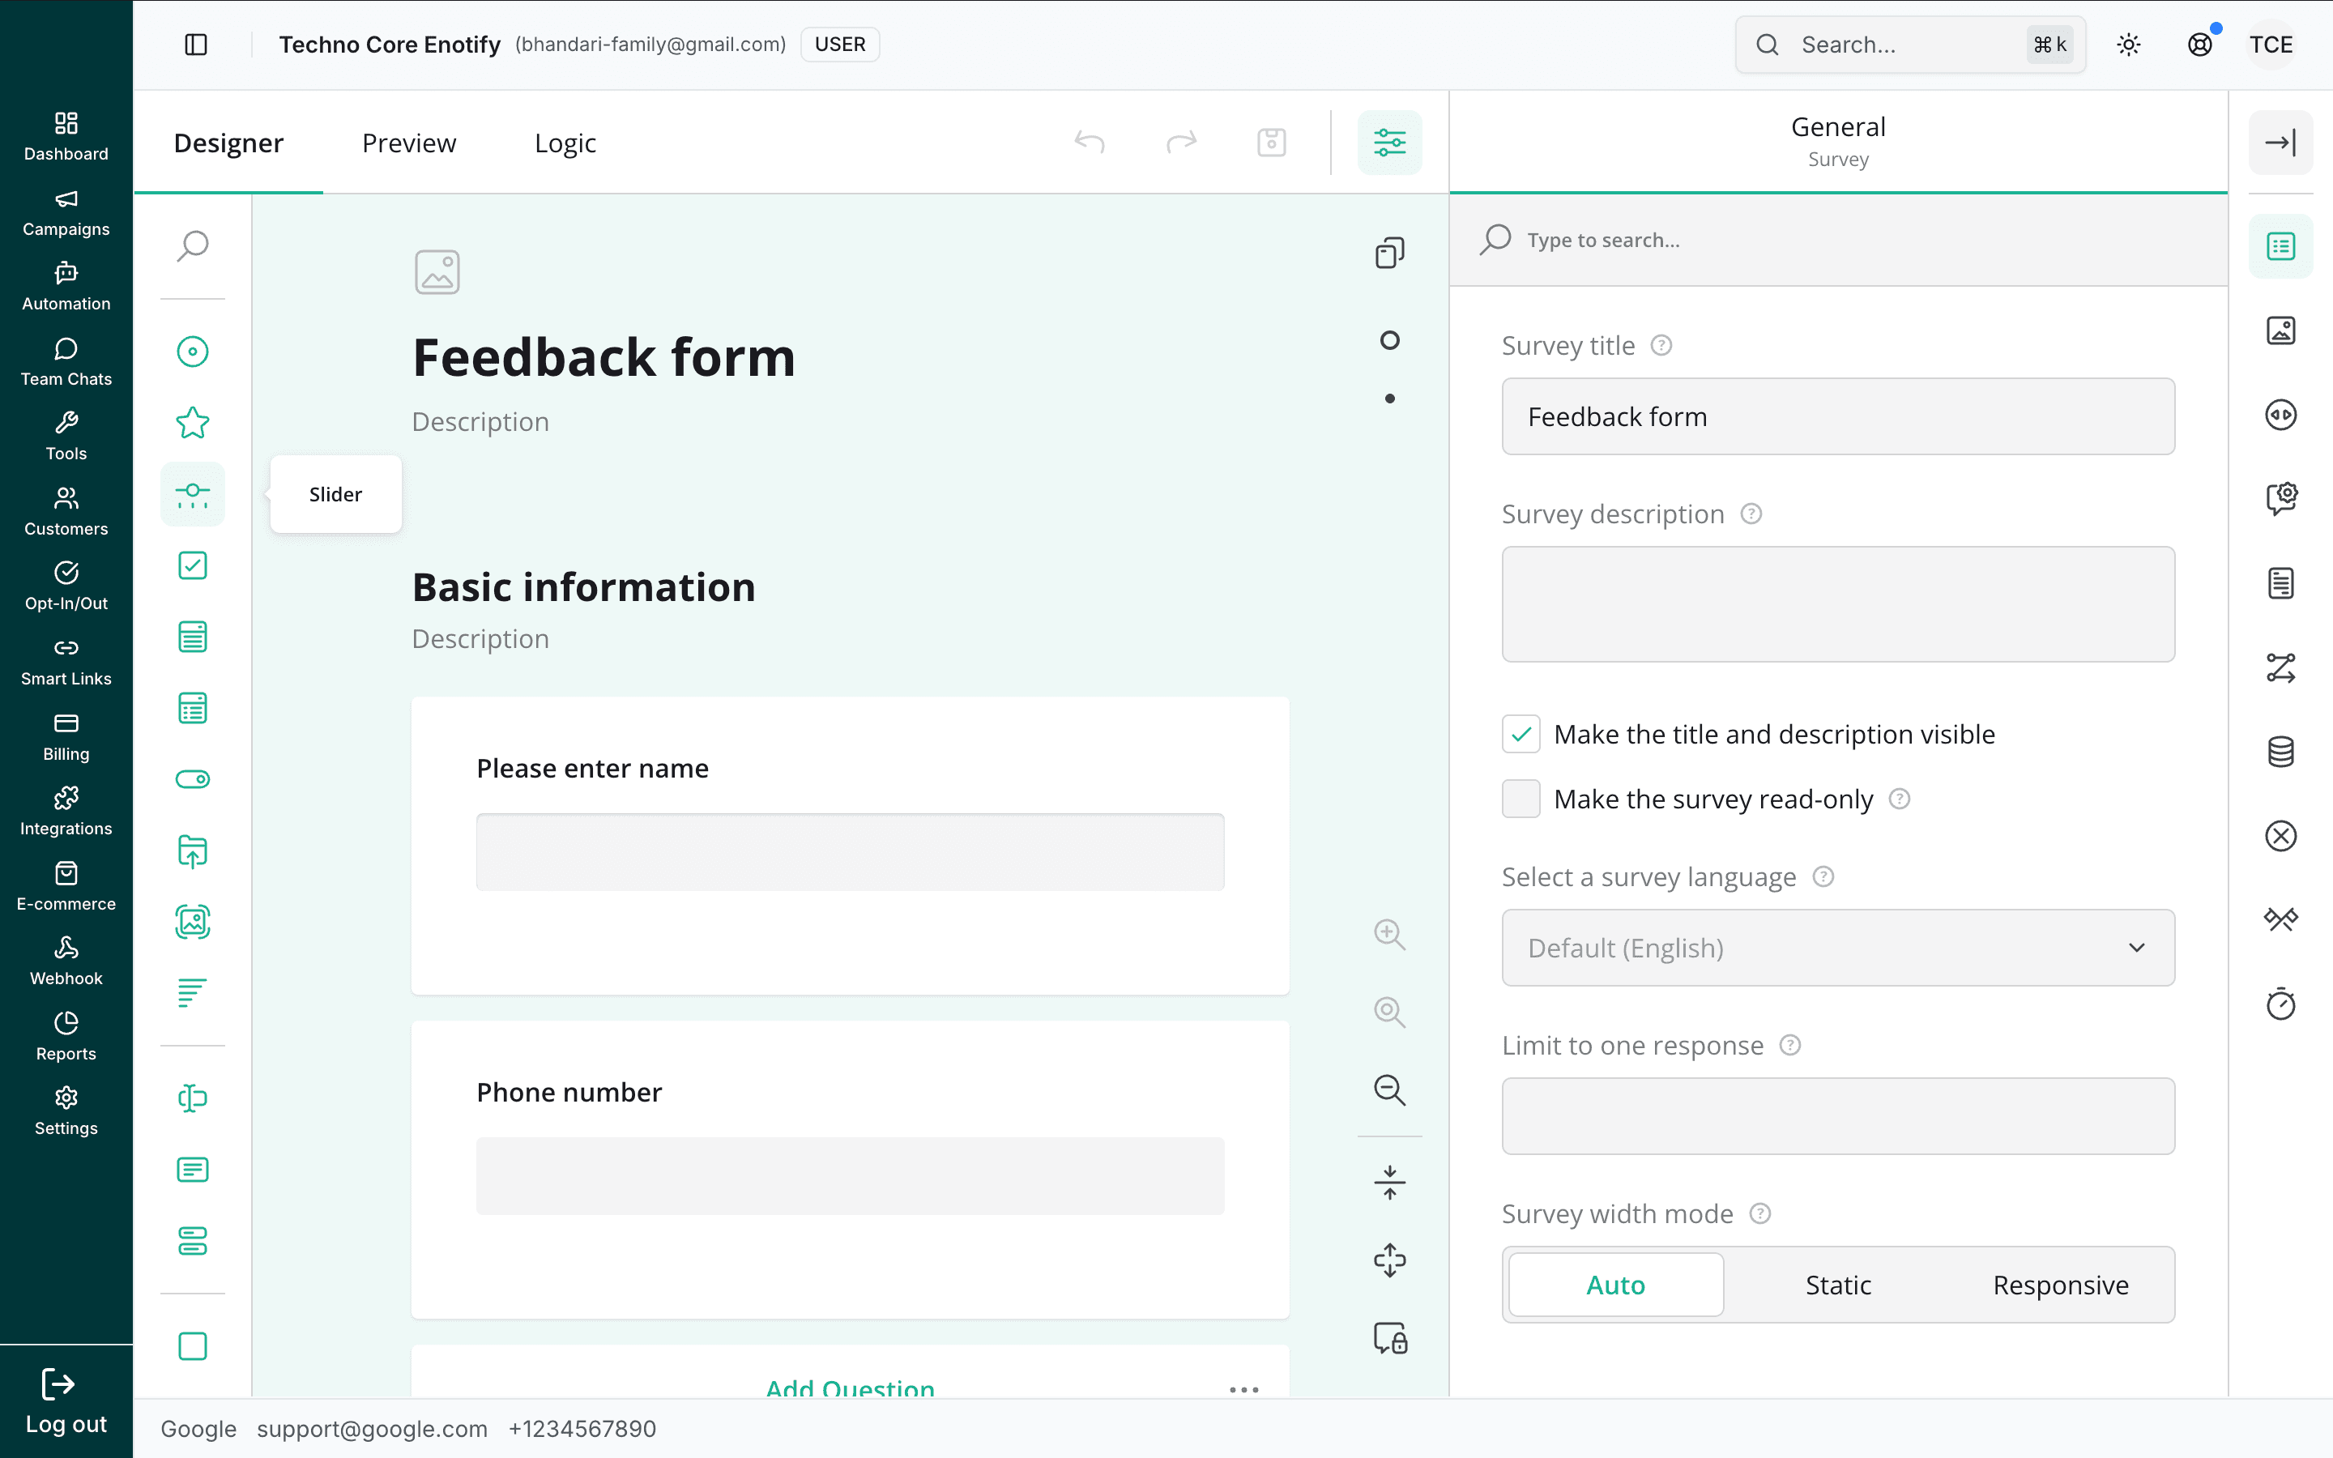Add a single-line text input question

click(x=193, y=1098)
